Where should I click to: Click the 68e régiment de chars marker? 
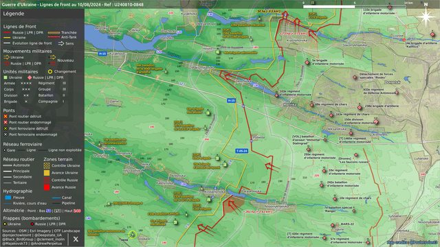click(x=311, y=105)
